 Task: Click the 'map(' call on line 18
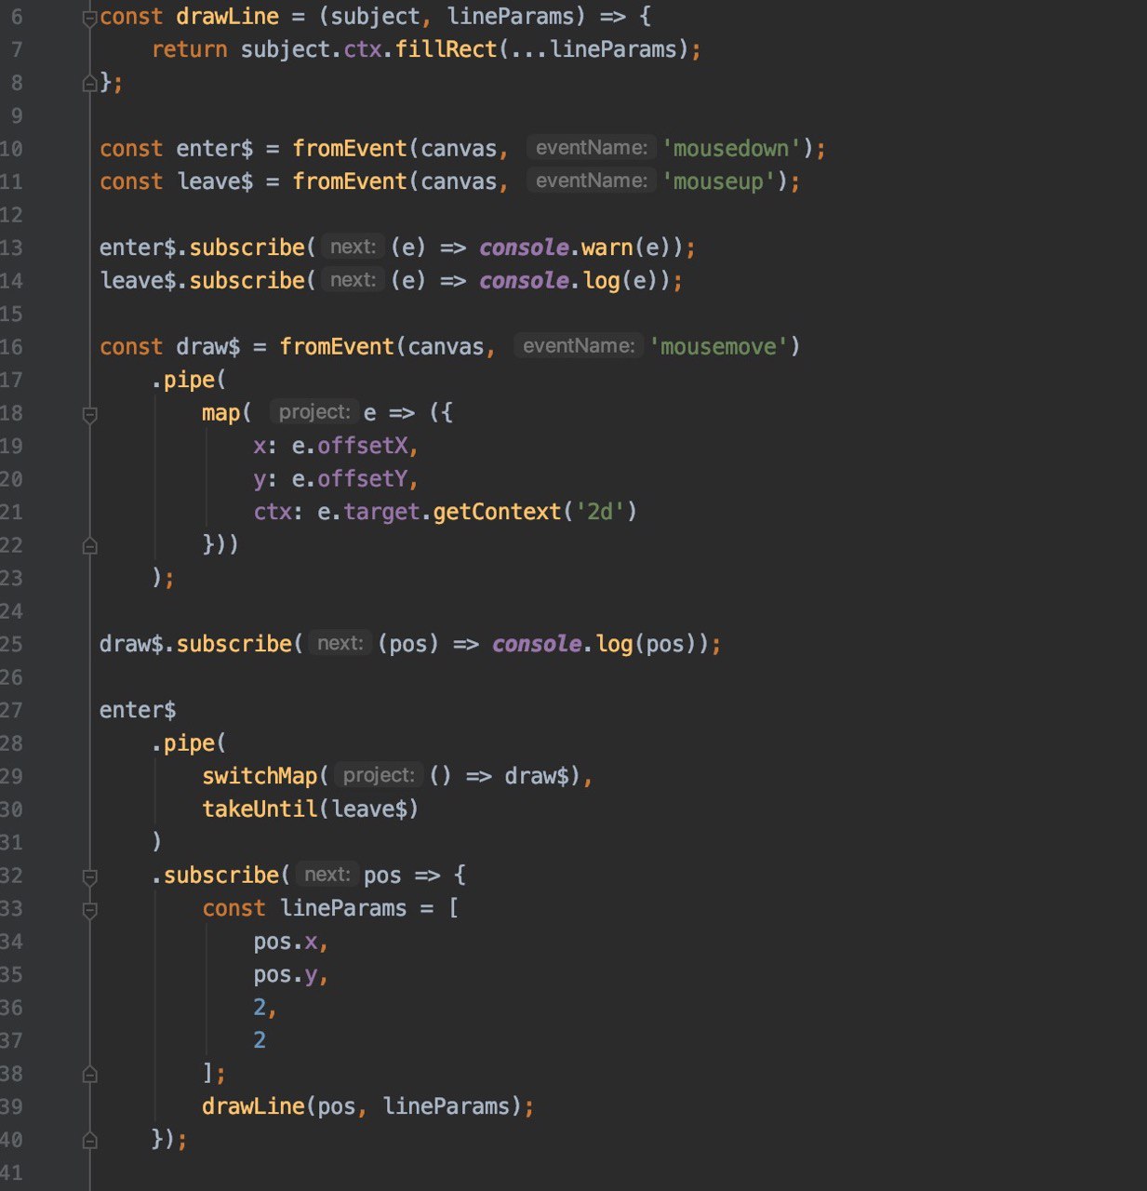click(x=227, y=413)
